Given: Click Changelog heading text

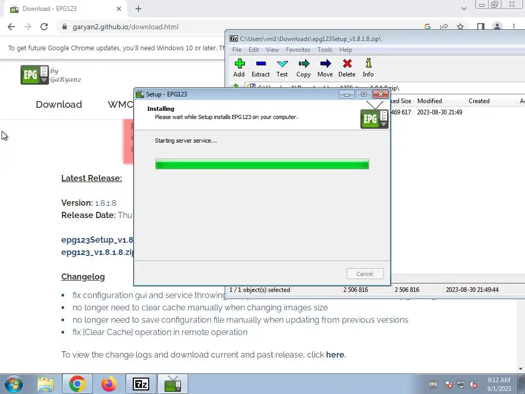Looking at the screenshot, I should point(83,277).
